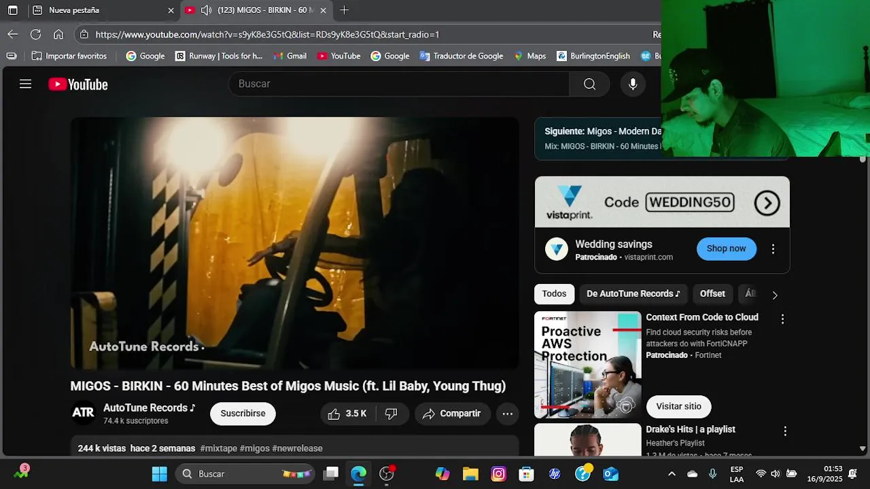Open Importar favoritos bookmark

(69, 56)
